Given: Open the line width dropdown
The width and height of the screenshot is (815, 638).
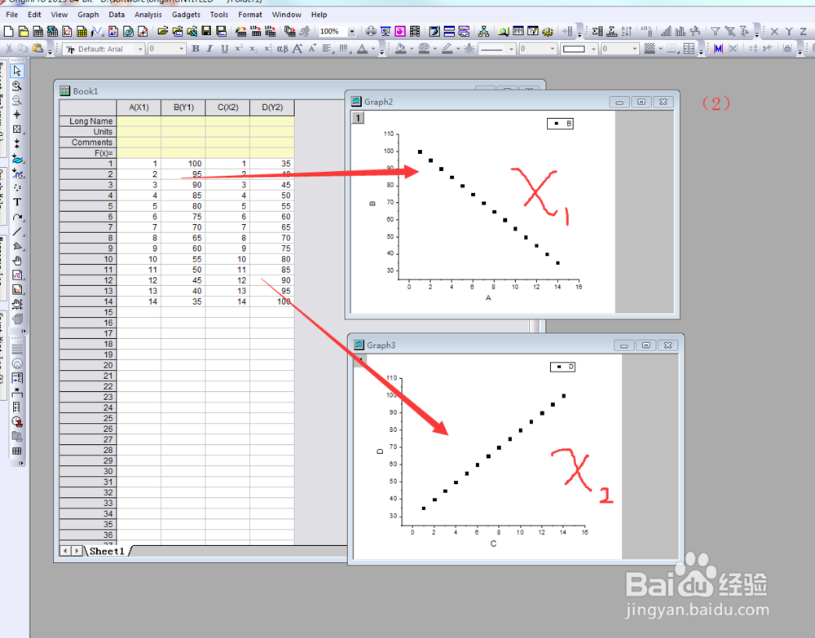Looking at the screenshot, I should pyautogui.click(x=553, y=49).
